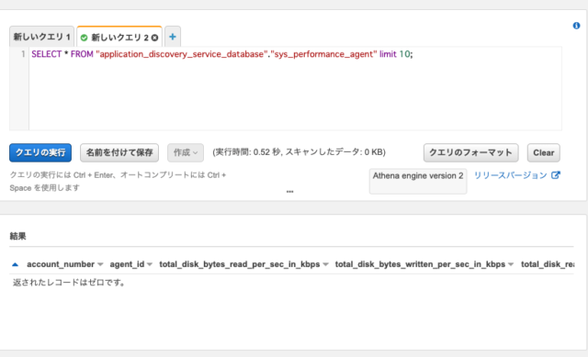Screen dimensions: 588x357
Task: Click the green success check icon on tab 2
Action: point(84,38)
